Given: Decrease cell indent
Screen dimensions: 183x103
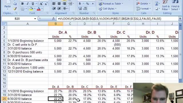Looking at the screenshot, I should pyautogui.click(x=54, y=9).
